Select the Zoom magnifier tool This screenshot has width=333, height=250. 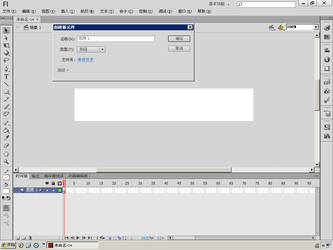click(x=6, y=161)
